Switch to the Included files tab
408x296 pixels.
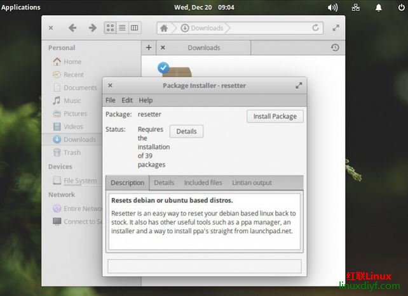pyautogui.click(x=203, y=183)
